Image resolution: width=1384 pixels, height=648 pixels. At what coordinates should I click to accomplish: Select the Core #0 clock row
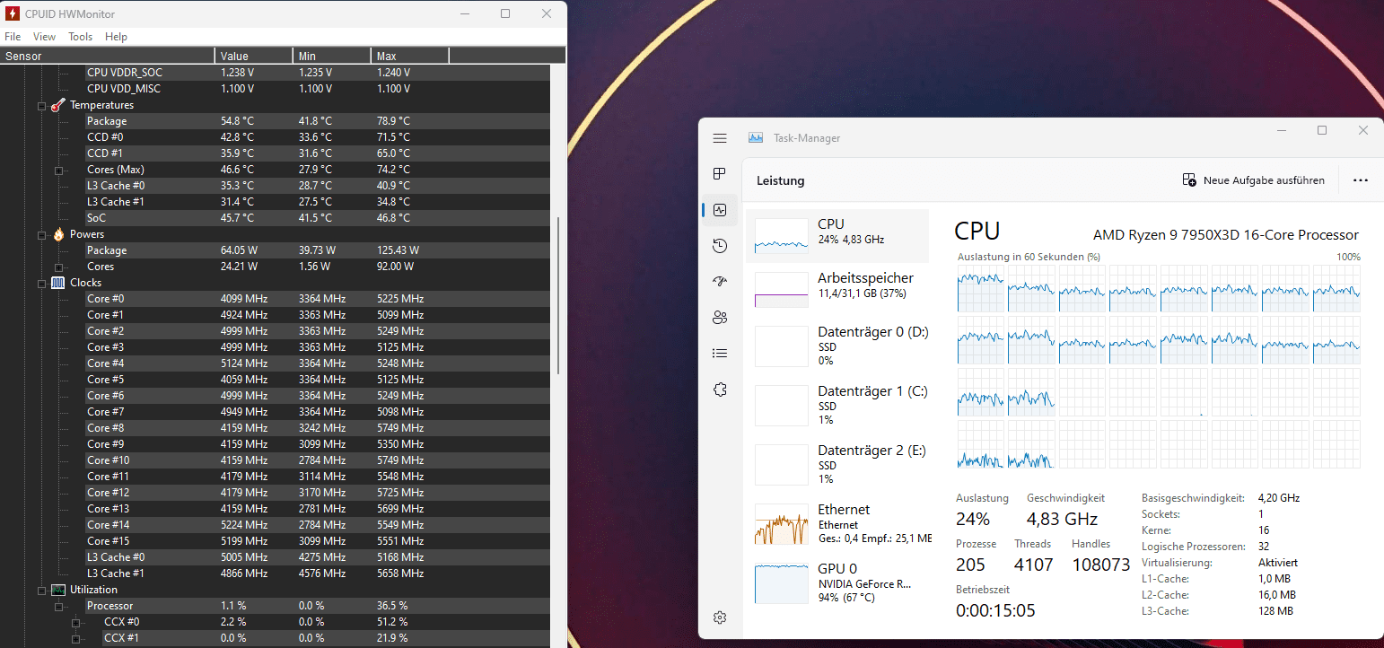tap(318, 299)
